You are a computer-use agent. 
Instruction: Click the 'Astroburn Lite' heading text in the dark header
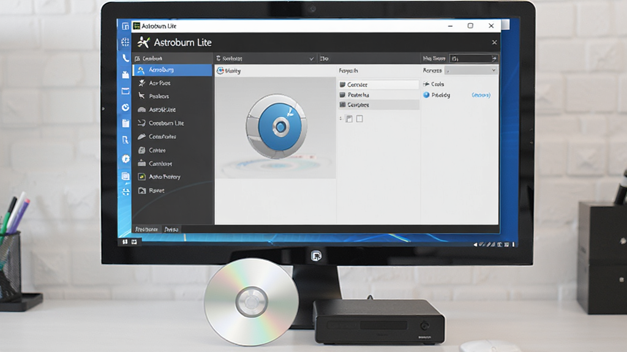[x=182, y=42]
